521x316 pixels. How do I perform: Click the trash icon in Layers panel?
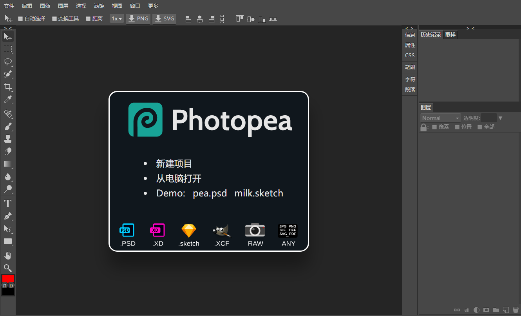click(516, 310)
